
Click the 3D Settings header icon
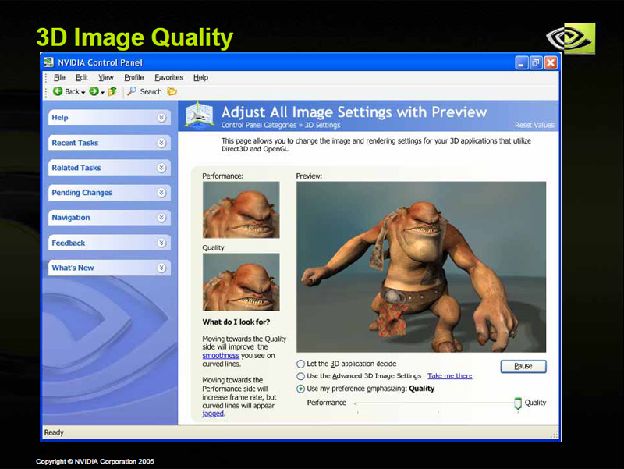(x=198, y=115)
